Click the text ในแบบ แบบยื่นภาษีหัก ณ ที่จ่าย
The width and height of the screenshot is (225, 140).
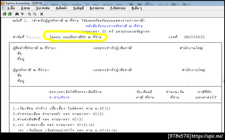pos(76,37)
